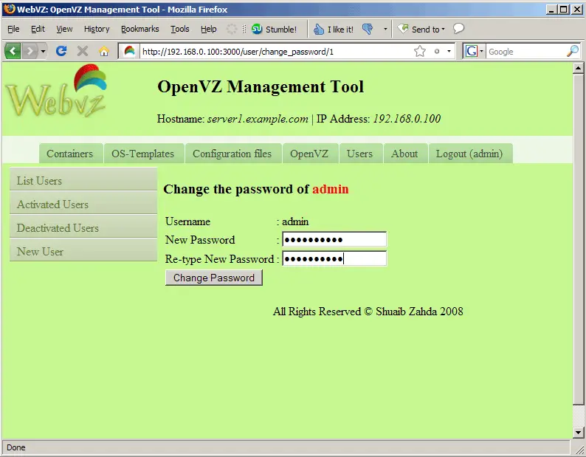Open the About tab
Image resolution: width=586 pixels, height=457 pixels.
[404, 154]
